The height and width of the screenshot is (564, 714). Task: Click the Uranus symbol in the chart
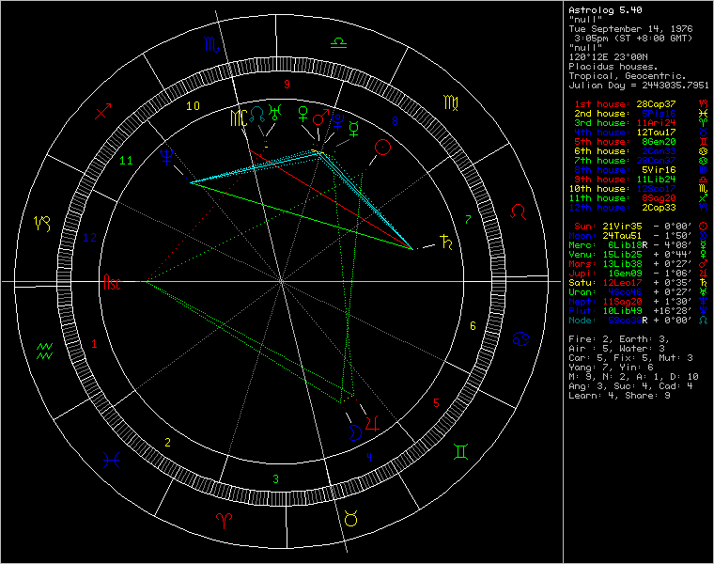coord(275,112)
